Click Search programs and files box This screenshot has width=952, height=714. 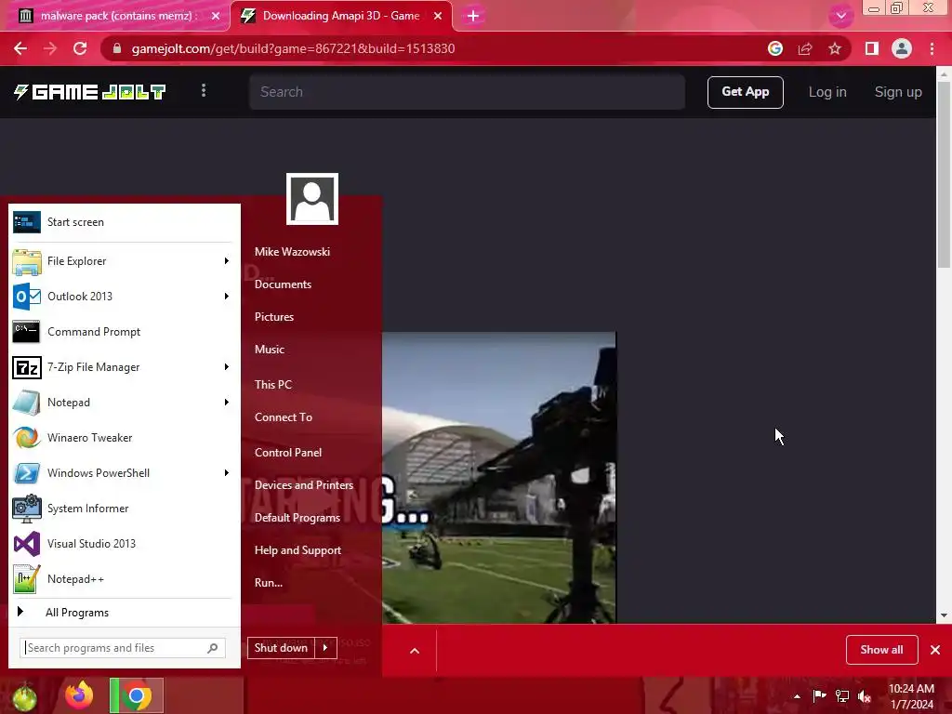(x=123, y=648)
